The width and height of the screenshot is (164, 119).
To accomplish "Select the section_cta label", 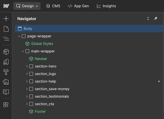I will pos(44,104).
